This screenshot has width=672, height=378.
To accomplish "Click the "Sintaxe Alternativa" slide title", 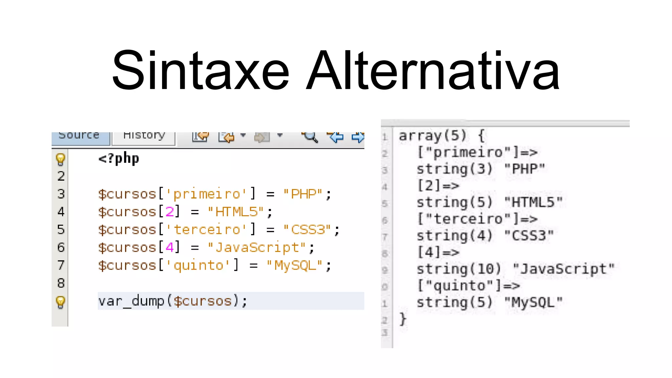I will coord(336,70).
